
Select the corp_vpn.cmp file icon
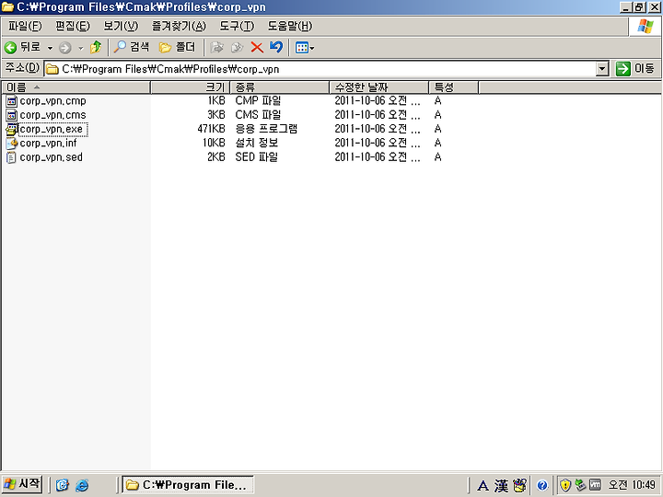11,101
